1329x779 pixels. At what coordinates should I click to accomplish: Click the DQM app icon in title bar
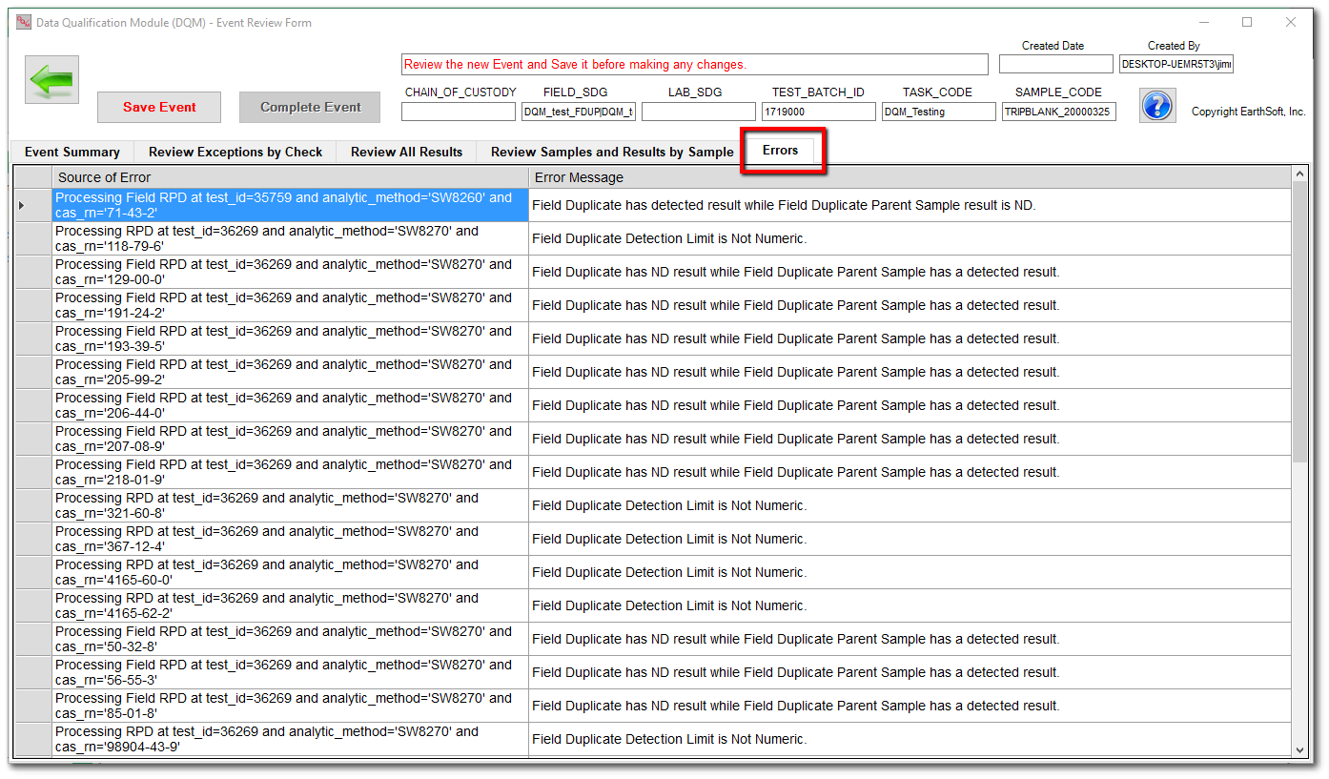pyautogui.click(x=24, y=23)
